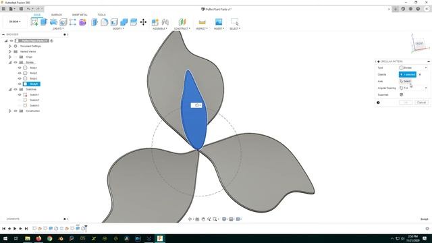This screenshot has height=243, width=432.
Task: Open the Assemble menu
Action: click(x=160, y=28)
